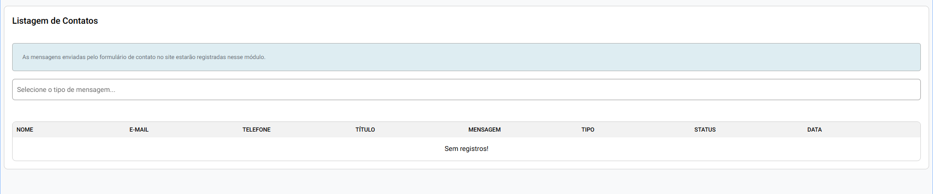Open the 'Selecione o tipo de mensagem' dropdown
933x194 pixels.
coord(466,90)
